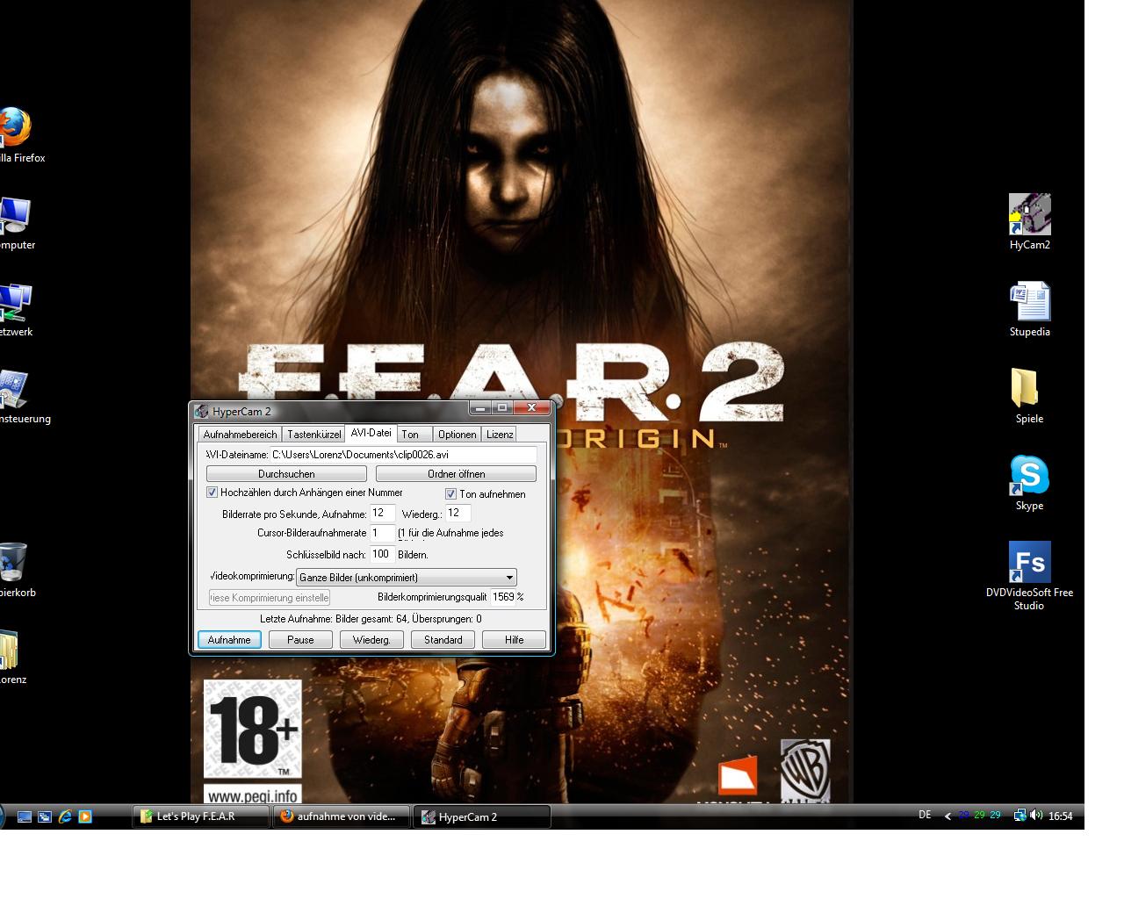Click the 16:54 taskbar clock
This screenshot has height=899, width=1124.
tap(1060, 816)
